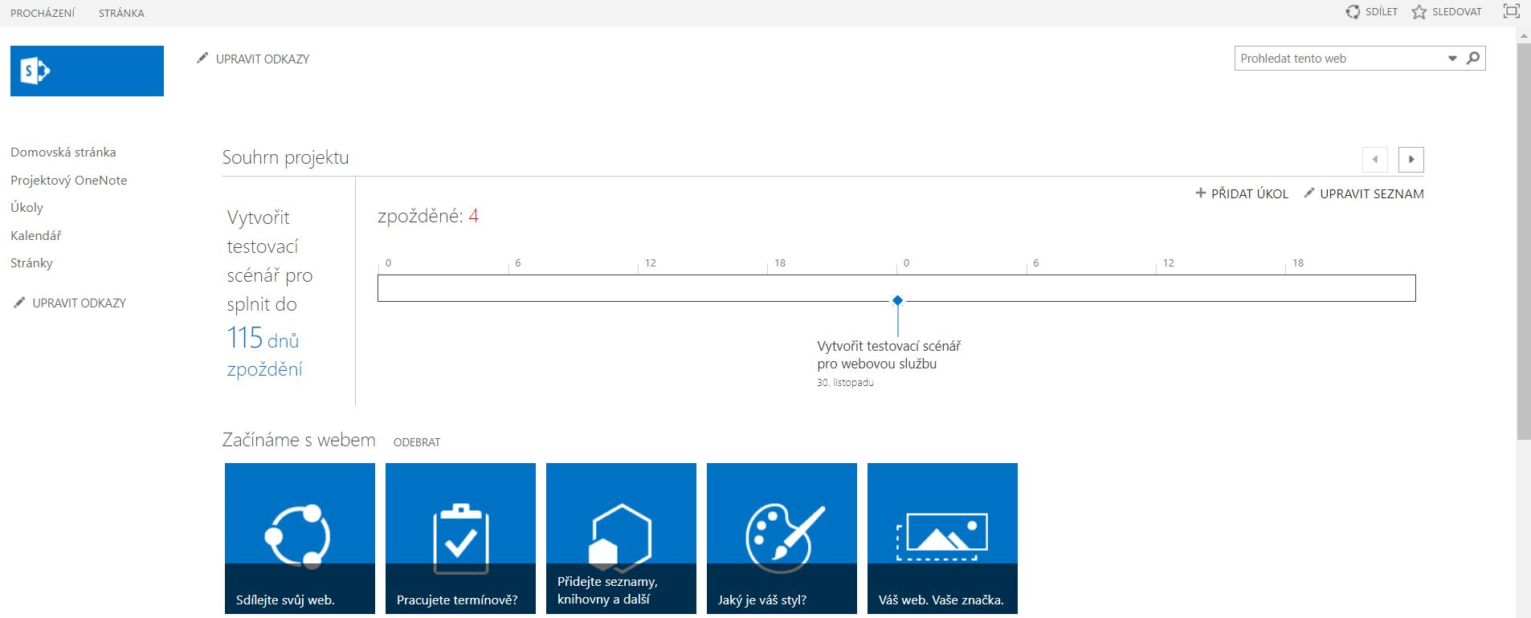Open Projektový OneNote link
This screenshot has height=618, width=1531.
(x=69, y=181)
